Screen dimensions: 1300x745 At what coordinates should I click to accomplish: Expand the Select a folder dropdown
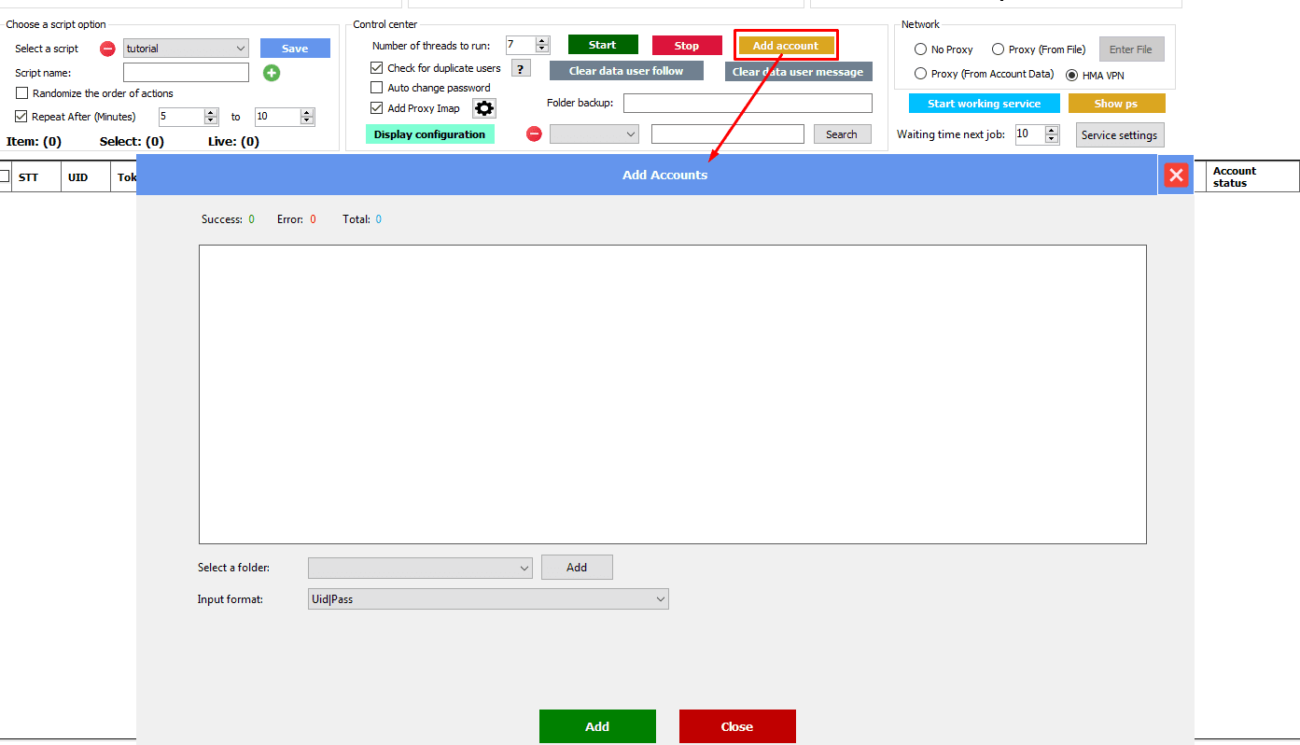(x=524, y=568)
